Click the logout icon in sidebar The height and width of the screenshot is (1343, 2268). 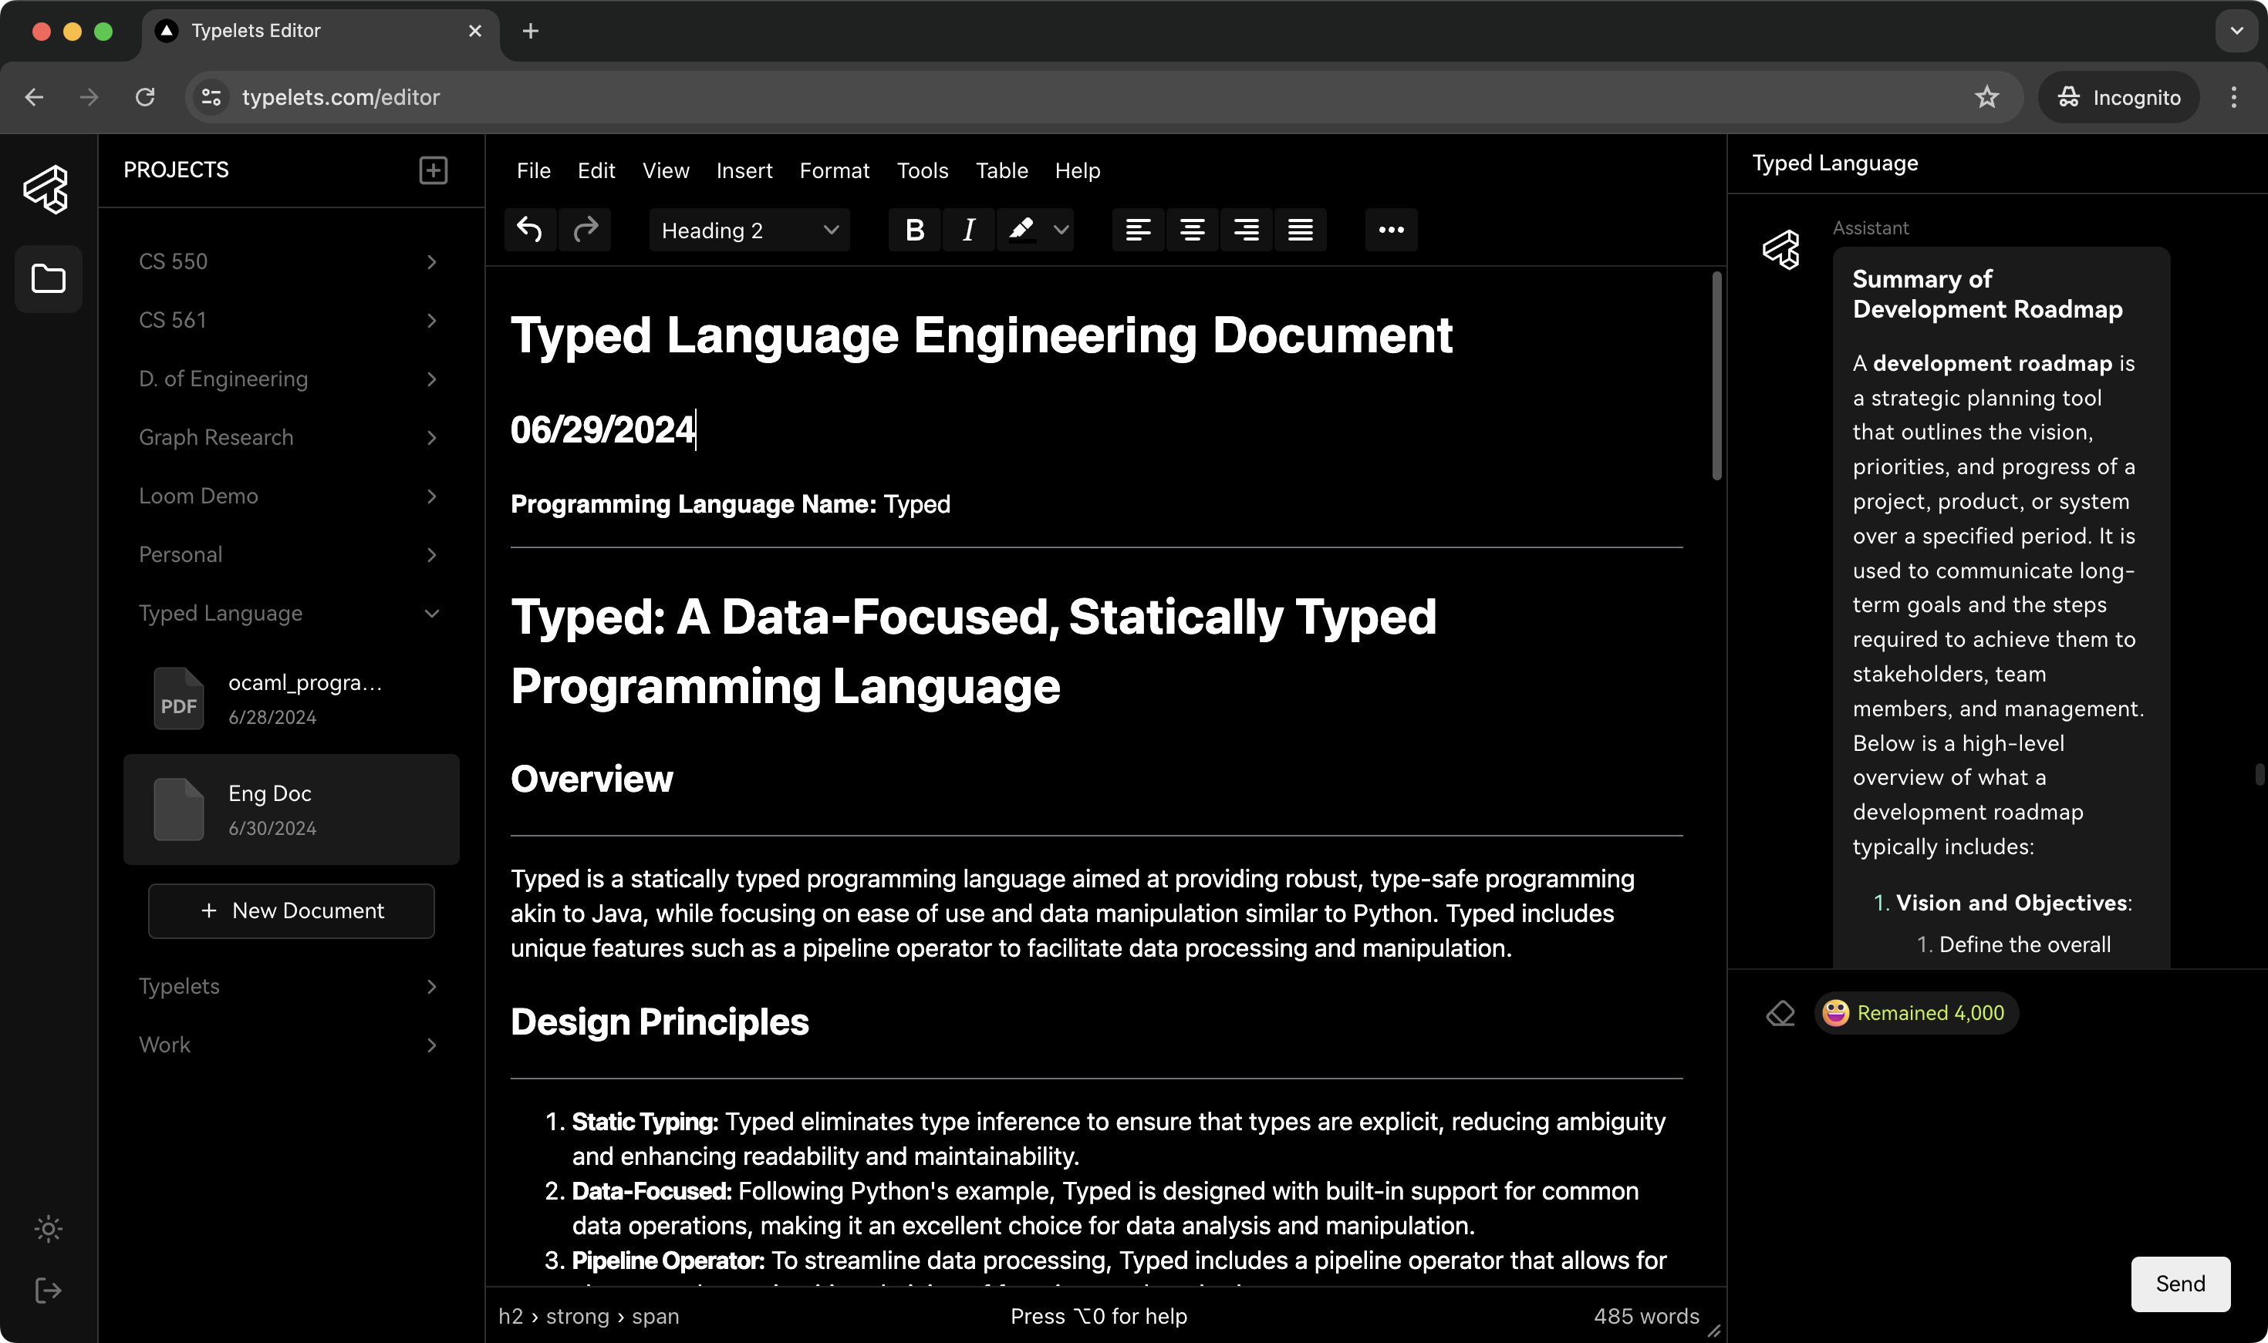coord(48,1291)
